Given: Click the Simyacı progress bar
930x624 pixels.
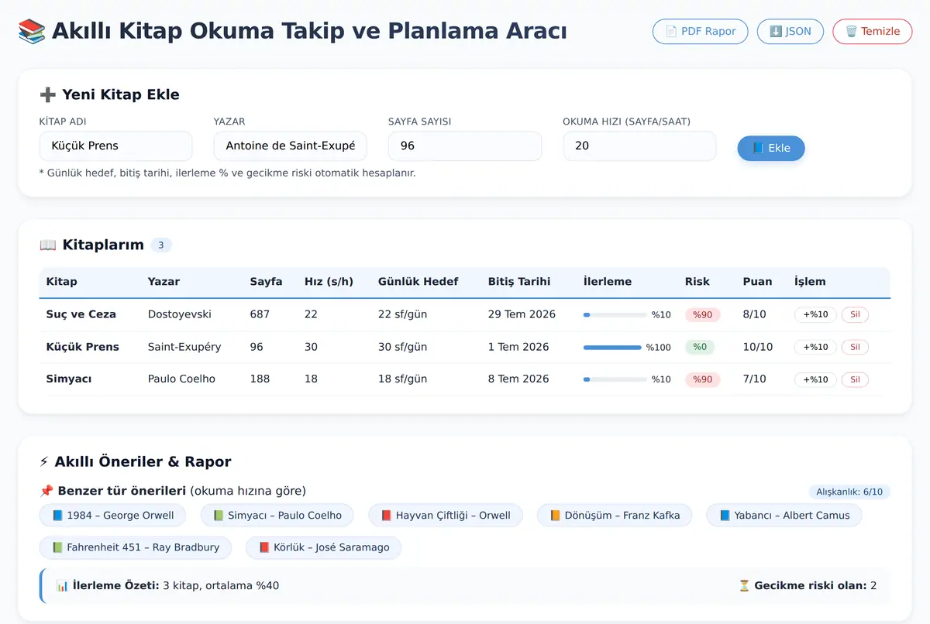Looking at the screenshot, I should (615, 379).
